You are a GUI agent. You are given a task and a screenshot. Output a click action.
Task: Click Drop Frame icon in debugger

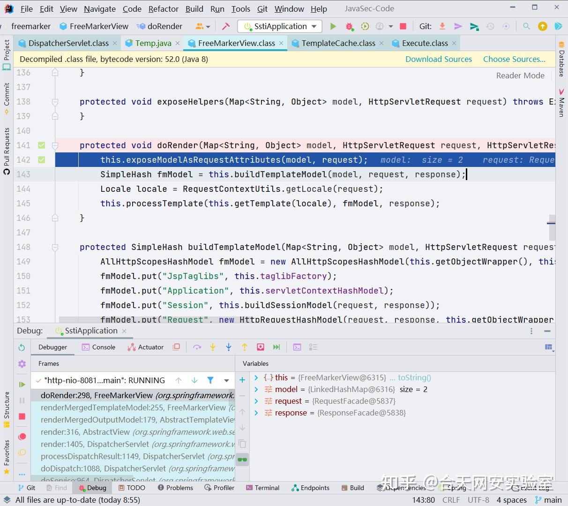261,347
